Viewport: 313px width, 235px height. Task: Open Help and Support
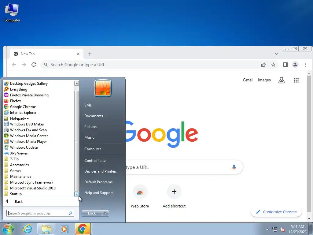point(99,193)
